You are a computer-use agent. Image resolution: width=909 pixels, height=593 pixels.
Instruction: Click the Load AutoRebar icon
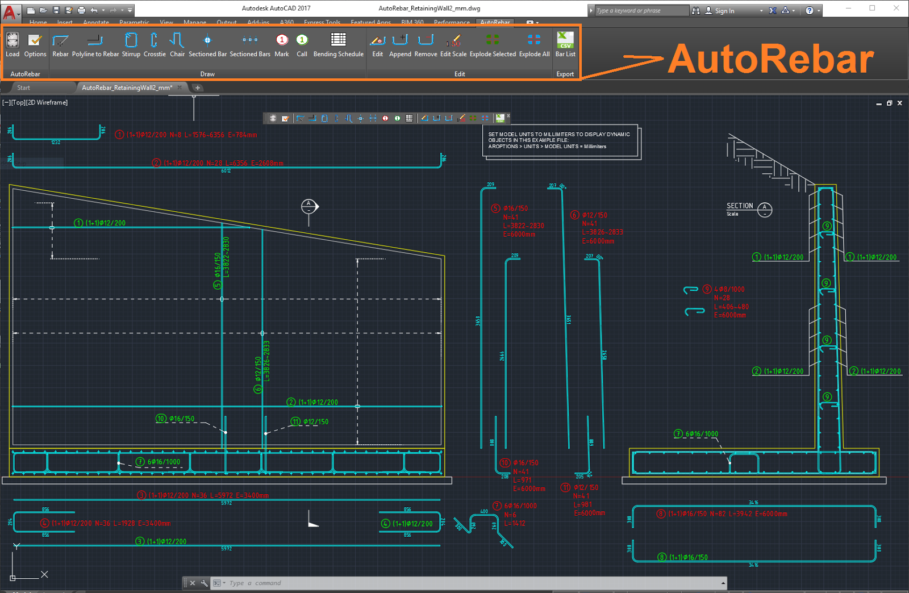(12, 44)
